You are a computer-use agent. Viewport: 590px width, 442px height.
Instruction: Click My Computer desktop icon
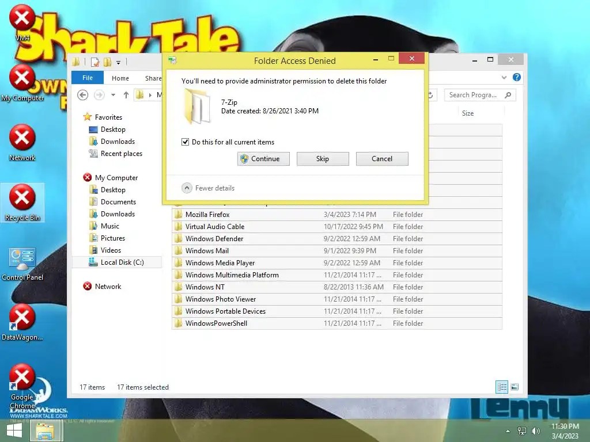[x=22, y=83]
